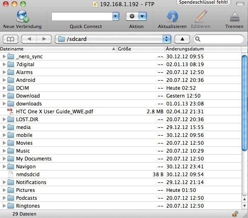This screenshot has height=218, width=248.
Task: Click the Navigon folder icon
Action: point(11,166)
